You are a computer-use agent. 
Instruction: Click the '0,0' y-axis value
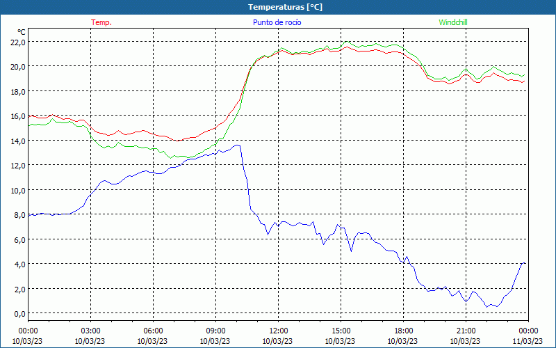click(20, 314)
